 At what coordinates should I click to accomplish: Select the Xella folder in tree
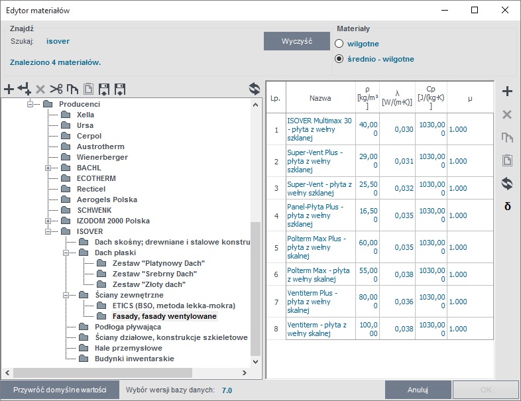point(86,115)
